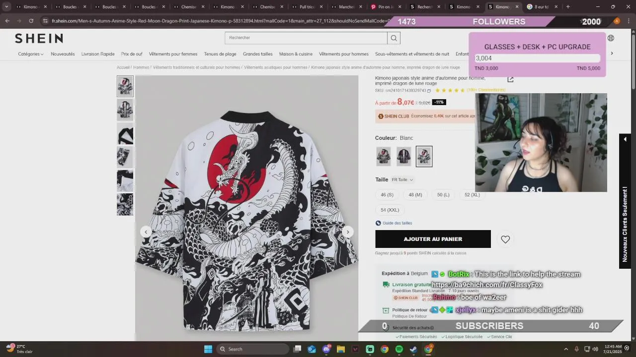Close the active Kimono tab
This screenshot has height=357, width=636.
517,7
